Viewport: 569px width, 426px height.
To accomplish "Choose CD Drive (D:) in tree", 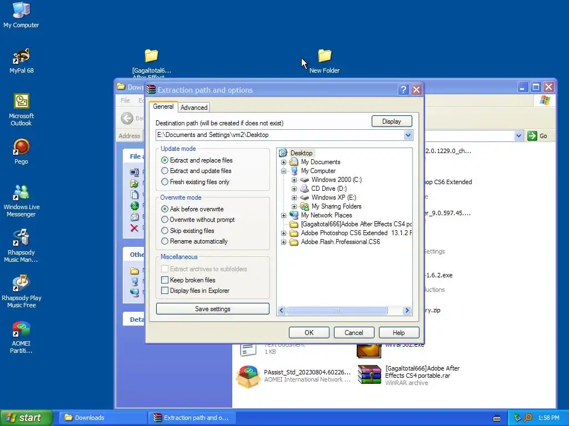I will (x=329, y=189).
